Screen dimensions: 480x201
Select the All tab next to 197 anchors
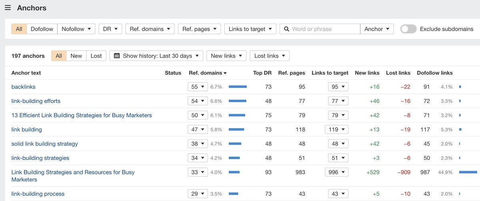click(x=59, y=56)
